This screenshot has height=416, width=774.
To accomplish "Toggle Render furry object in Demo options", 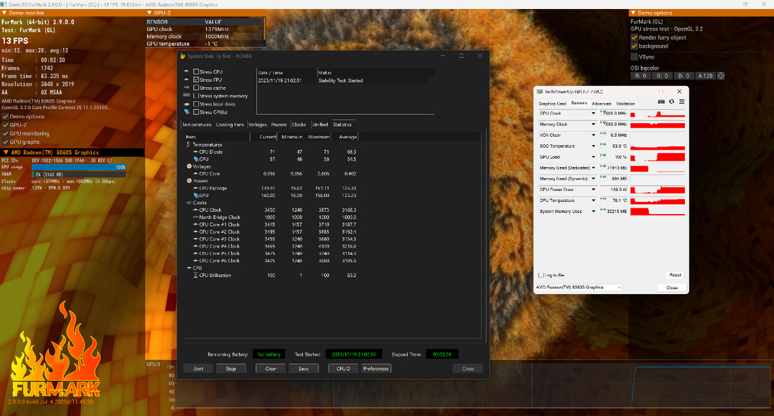I will [634, 37].
